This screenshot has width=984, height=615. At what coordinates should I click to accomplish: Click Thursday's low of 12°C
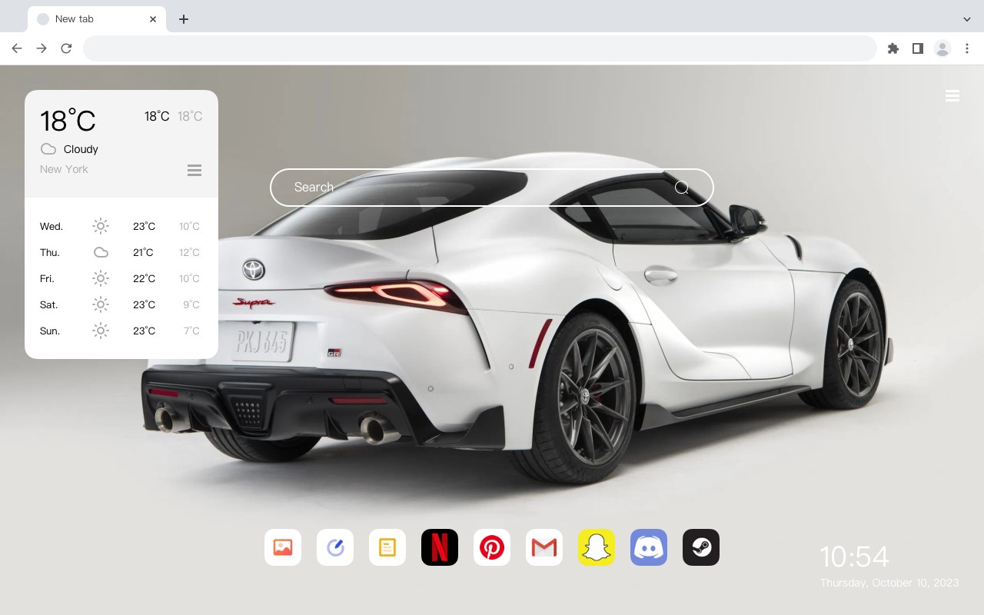pyautogui.click(x=190, y=252)
